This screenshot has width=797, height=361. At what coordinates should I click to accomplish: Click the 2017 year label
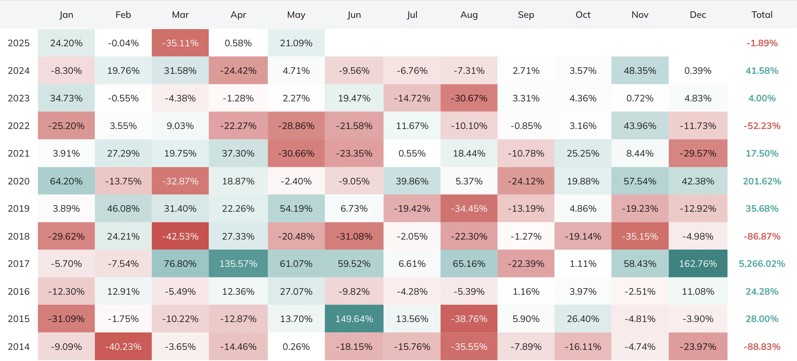(x=19, y=264)
